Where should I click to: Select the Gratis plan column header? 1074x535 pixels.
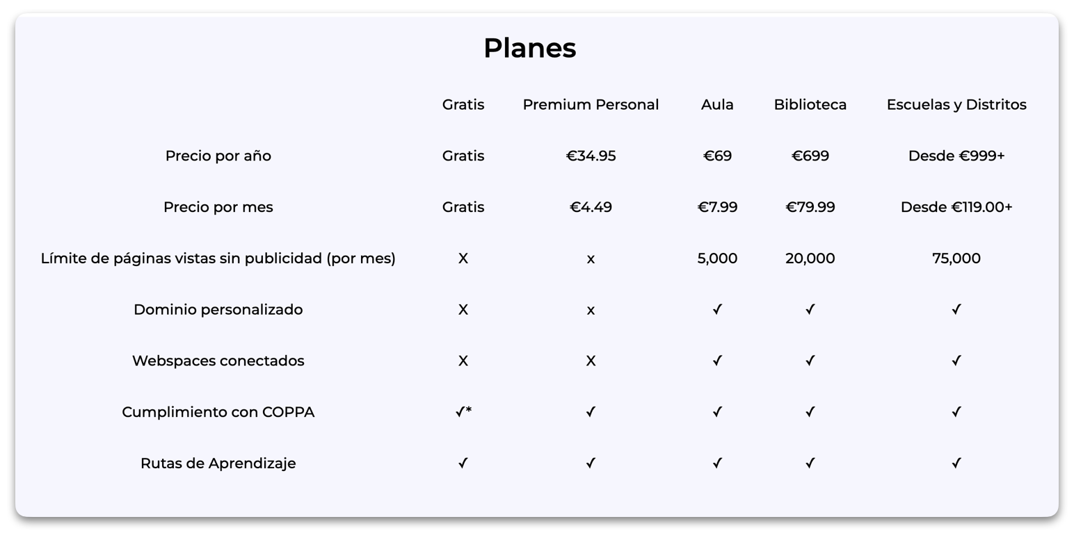463,104
